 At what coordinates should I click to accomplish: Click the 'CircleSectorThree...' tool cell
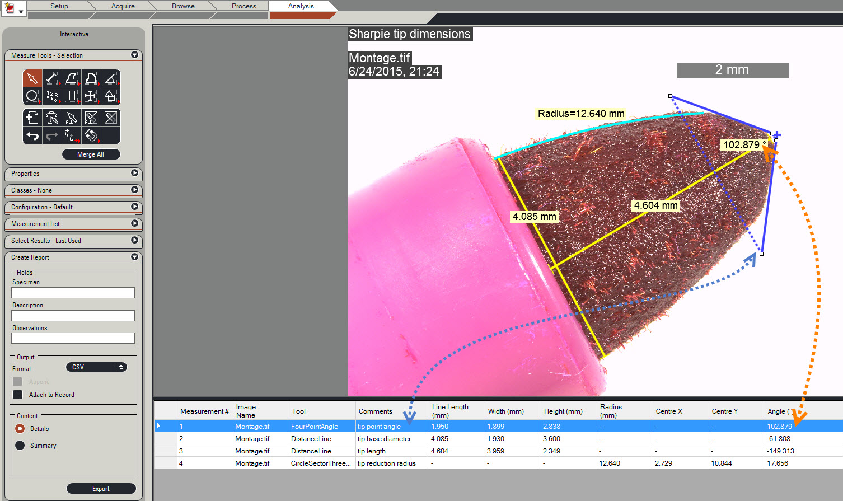(322, 463)
